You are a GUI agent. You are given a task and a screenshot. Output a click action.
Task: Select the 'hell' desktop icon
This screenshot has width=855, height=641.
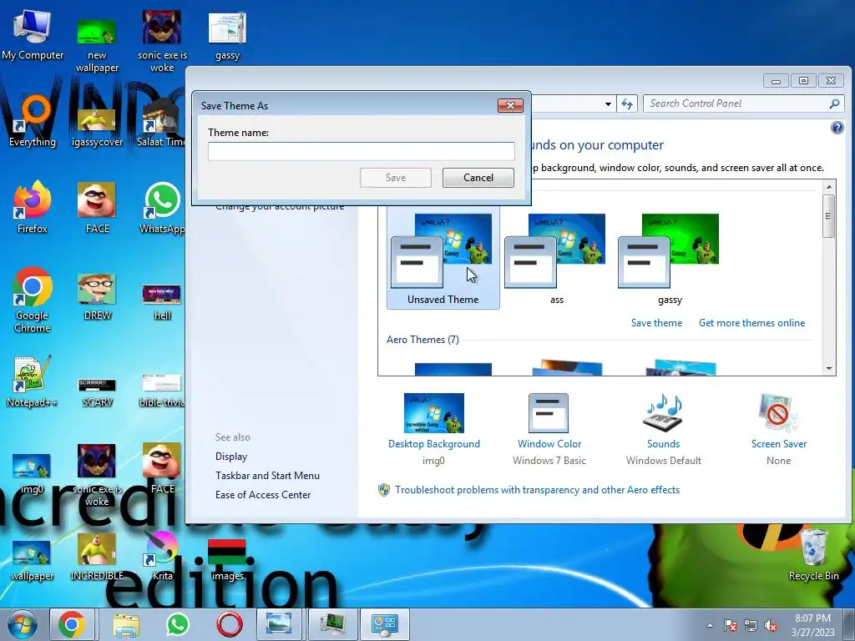162,302
